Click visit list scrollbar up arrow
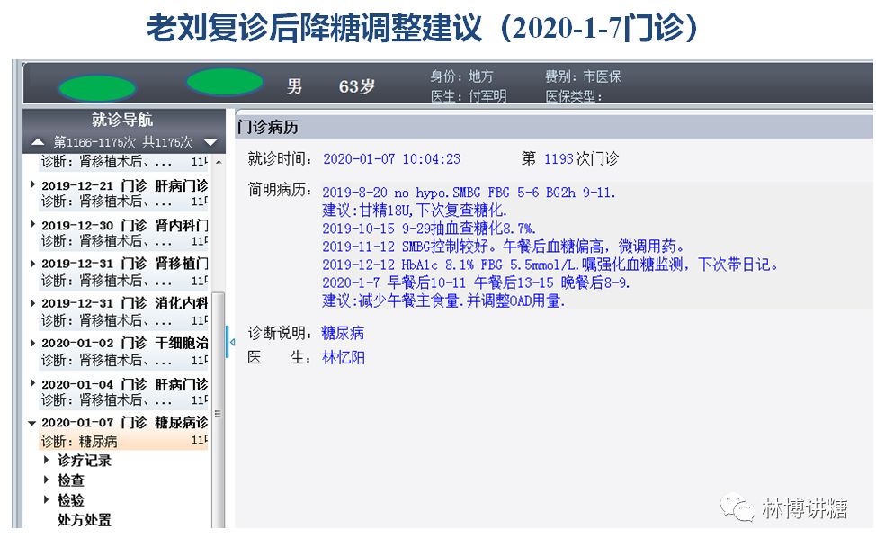The width and height of the screenshot is (876, 547). tap(219, 163)
